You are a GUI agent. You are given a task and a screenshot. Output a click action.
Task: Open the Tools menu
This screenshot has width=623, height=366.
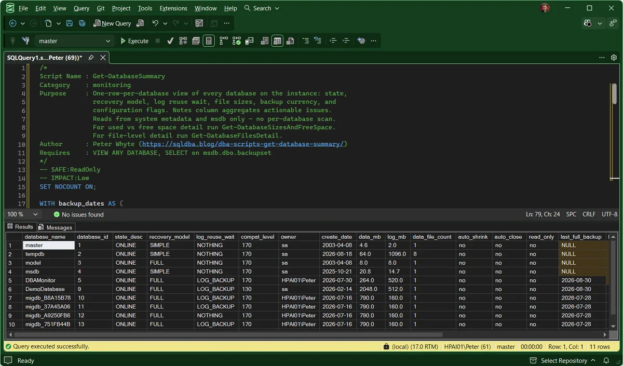coord(145,8)
